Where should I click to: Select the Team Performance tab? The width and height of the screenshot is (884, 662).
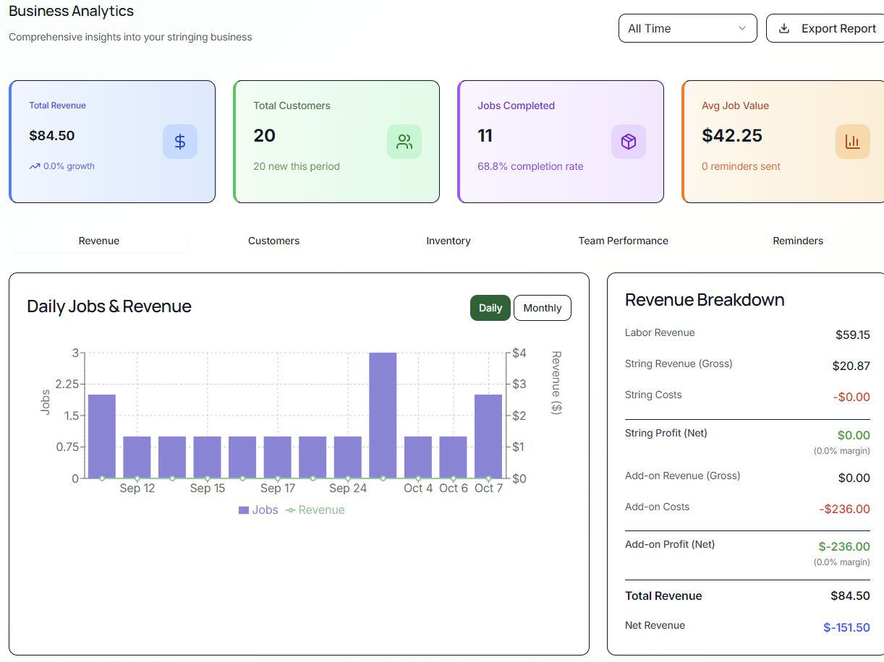(623, 241)
